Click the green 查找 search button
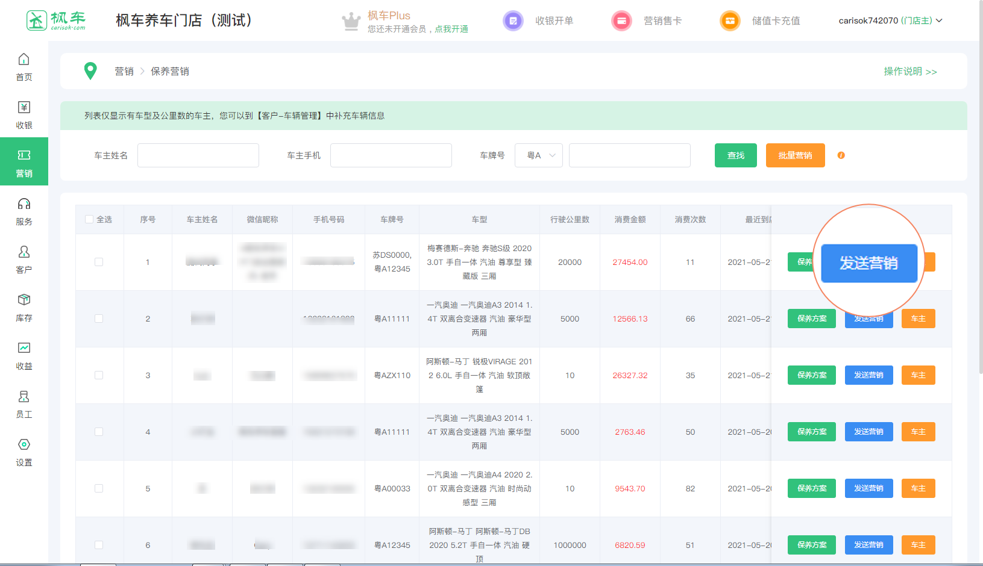 (735, 155)
